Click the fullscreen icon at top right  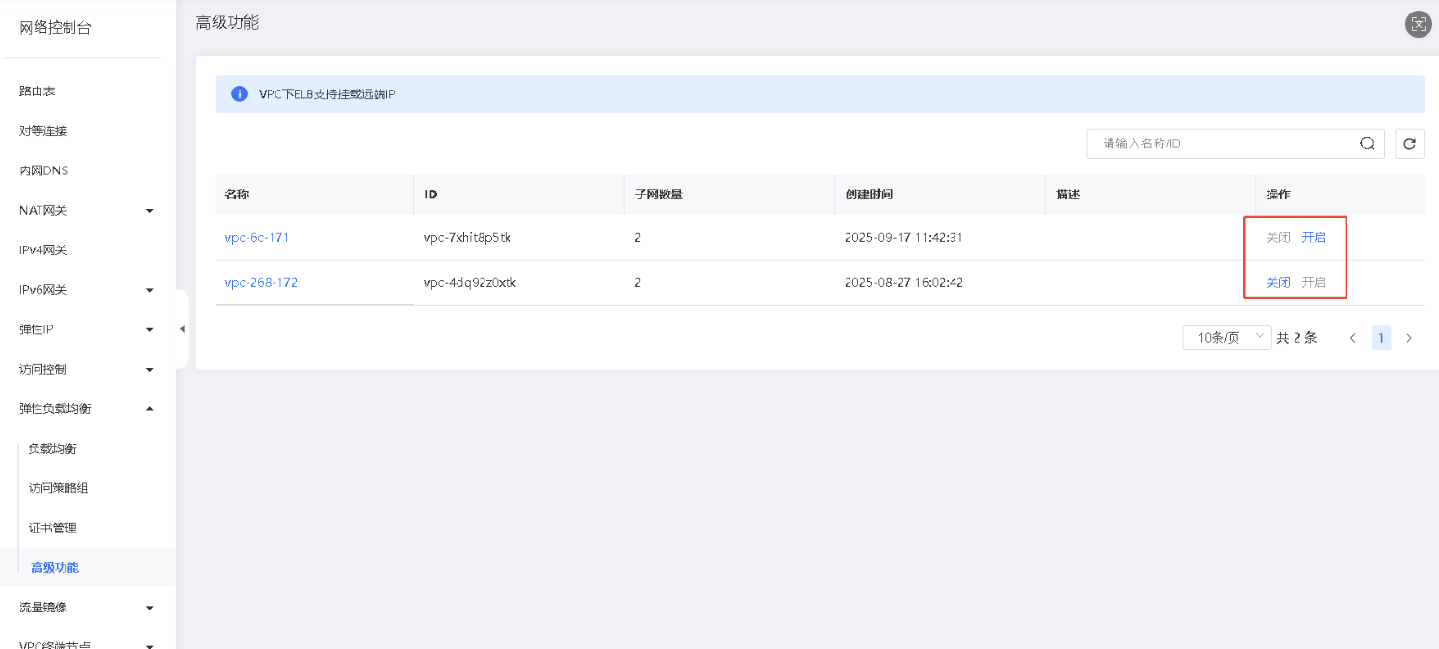[x=1418, y=25]
